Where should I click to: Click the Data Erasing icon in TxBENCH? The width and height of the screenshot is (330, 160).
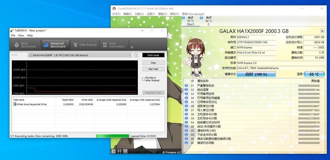click(75, 45)
